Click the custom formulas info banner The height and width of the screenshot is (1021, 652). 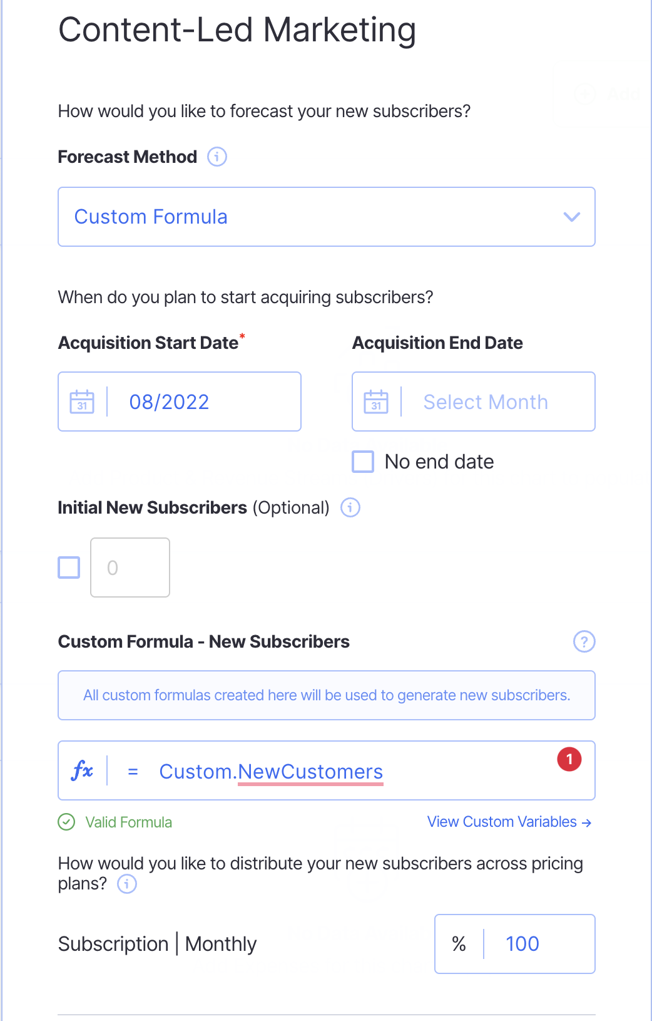327,695
